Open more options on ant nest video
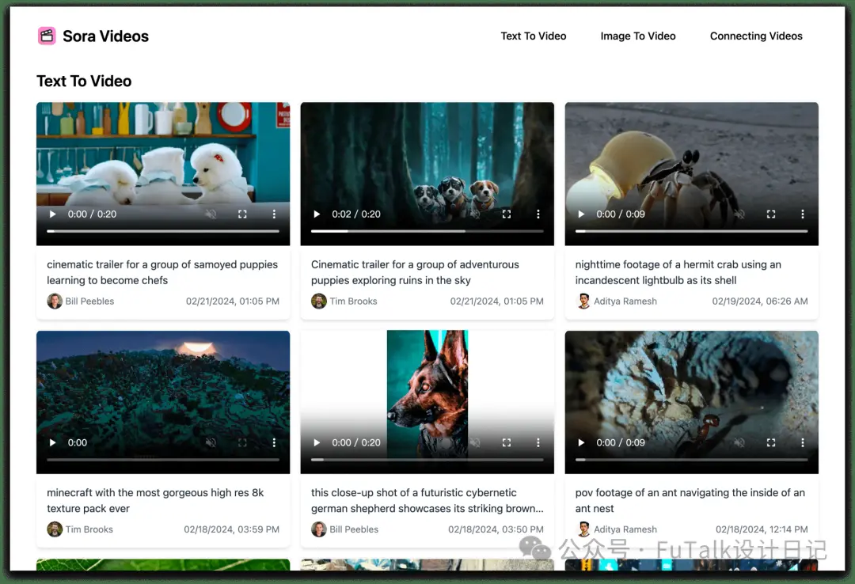Viewport: 855px width, 584px height. pyautogui.click(x=803, y=443)
